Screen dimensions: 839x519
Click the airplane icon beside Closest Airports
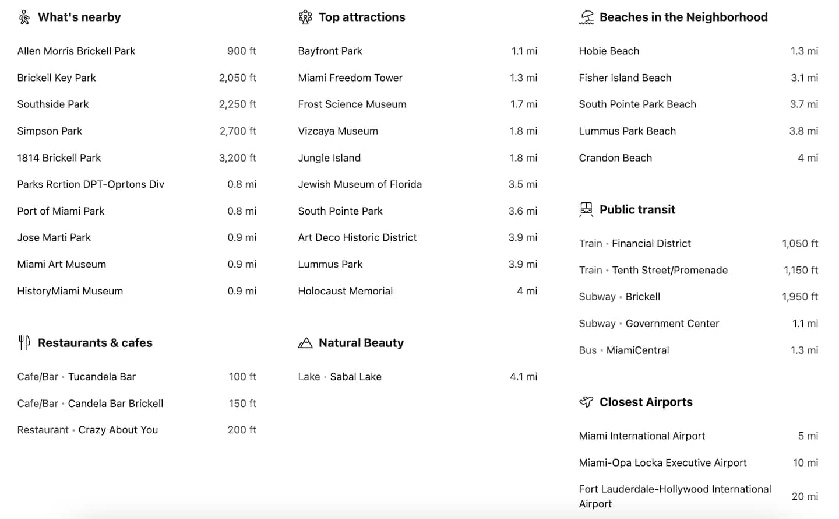[586, 402]
